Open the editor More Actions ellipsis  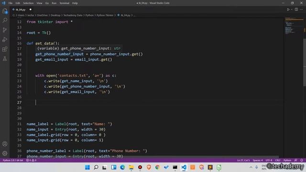click(302, 10)
